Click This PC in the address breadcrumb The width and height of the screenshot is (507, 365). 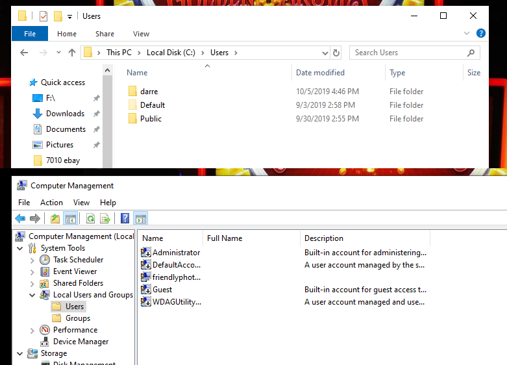[x=119, y=53]
